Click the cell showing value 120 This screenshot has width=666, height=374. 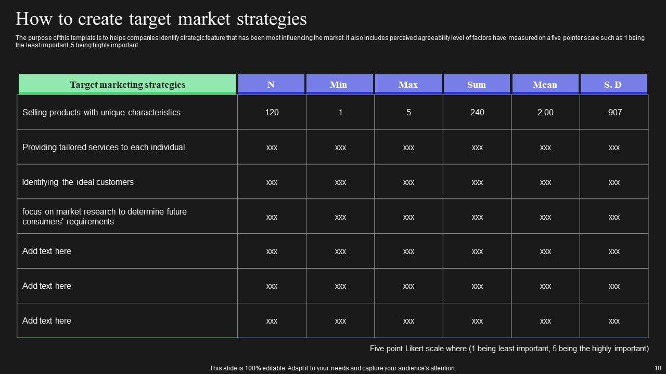pyautogui.click(x=272, y=112)
